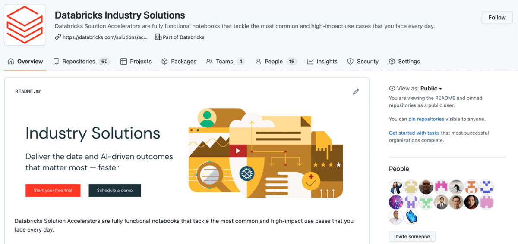Edit README.md with the pencil icon
This screenshot has width=518, height=244.
pos(356,92)
